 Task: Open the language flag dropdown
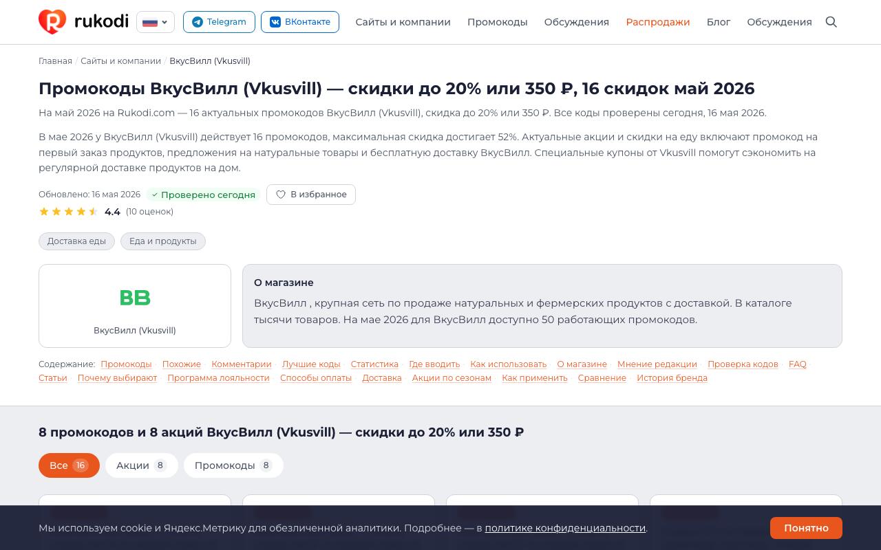click(x=156, y=22)
